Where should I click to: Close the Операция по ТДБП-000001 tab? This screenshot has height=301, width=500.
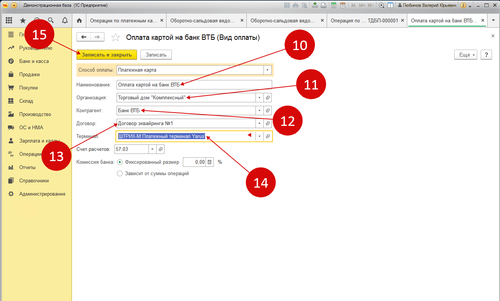[x=402, y=20]
